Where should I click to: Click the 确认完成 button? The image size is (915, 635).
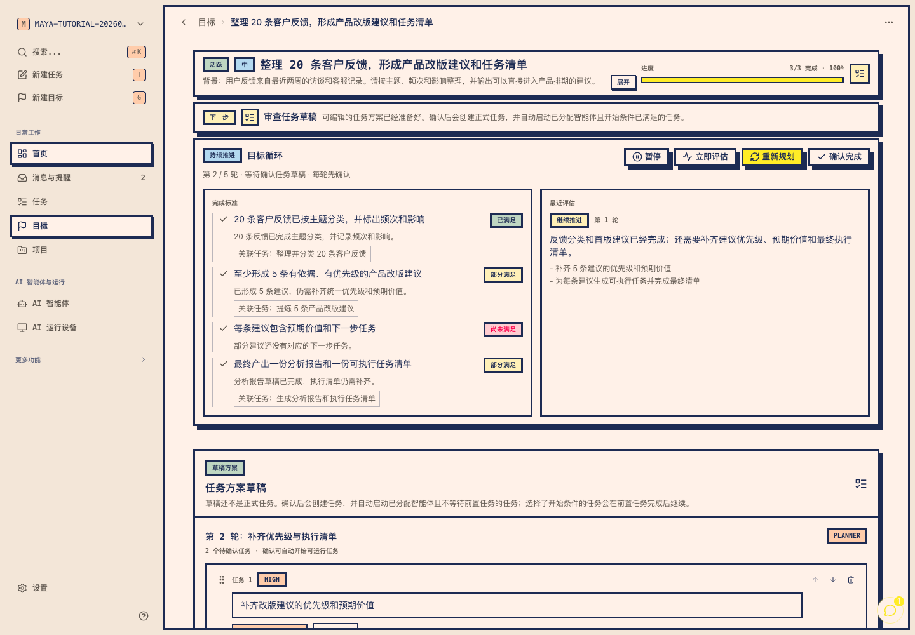(x=839, y=157)
